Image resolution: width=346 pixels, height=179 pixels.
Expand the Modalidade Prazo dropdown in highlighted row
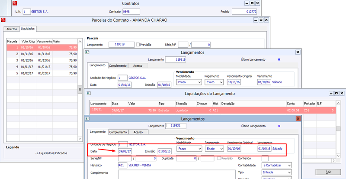pos(189,149)
